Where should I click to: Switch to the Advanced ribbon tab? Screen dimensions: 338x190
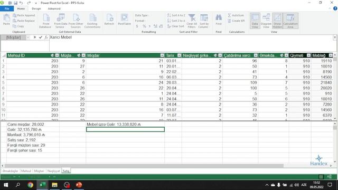point(54,8)
